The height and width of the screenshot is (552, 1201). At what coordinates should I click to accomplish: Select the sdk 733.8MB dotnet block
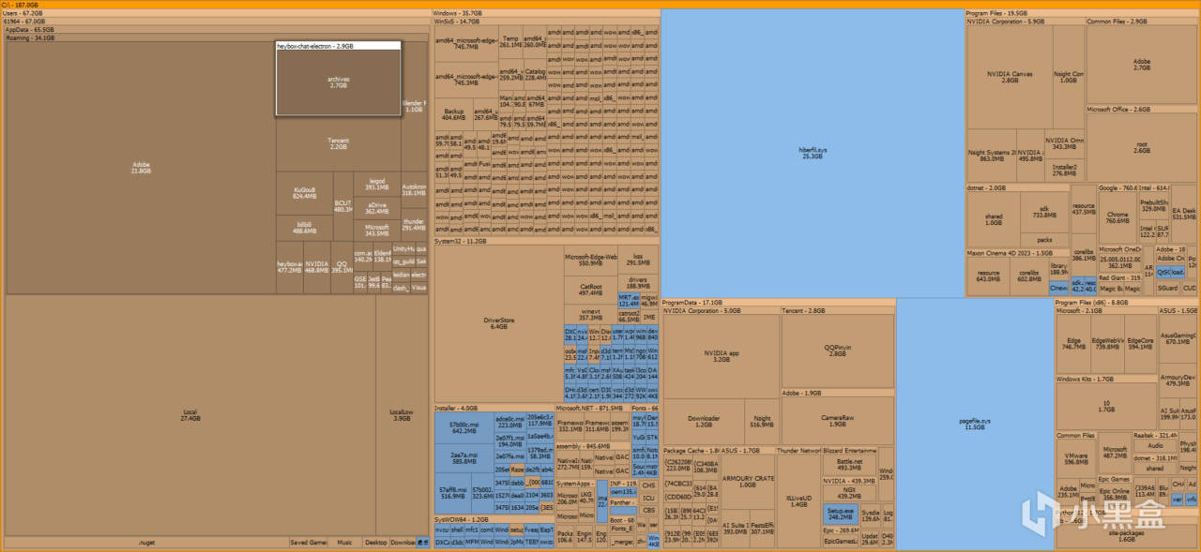click(x=1044, y=213)
